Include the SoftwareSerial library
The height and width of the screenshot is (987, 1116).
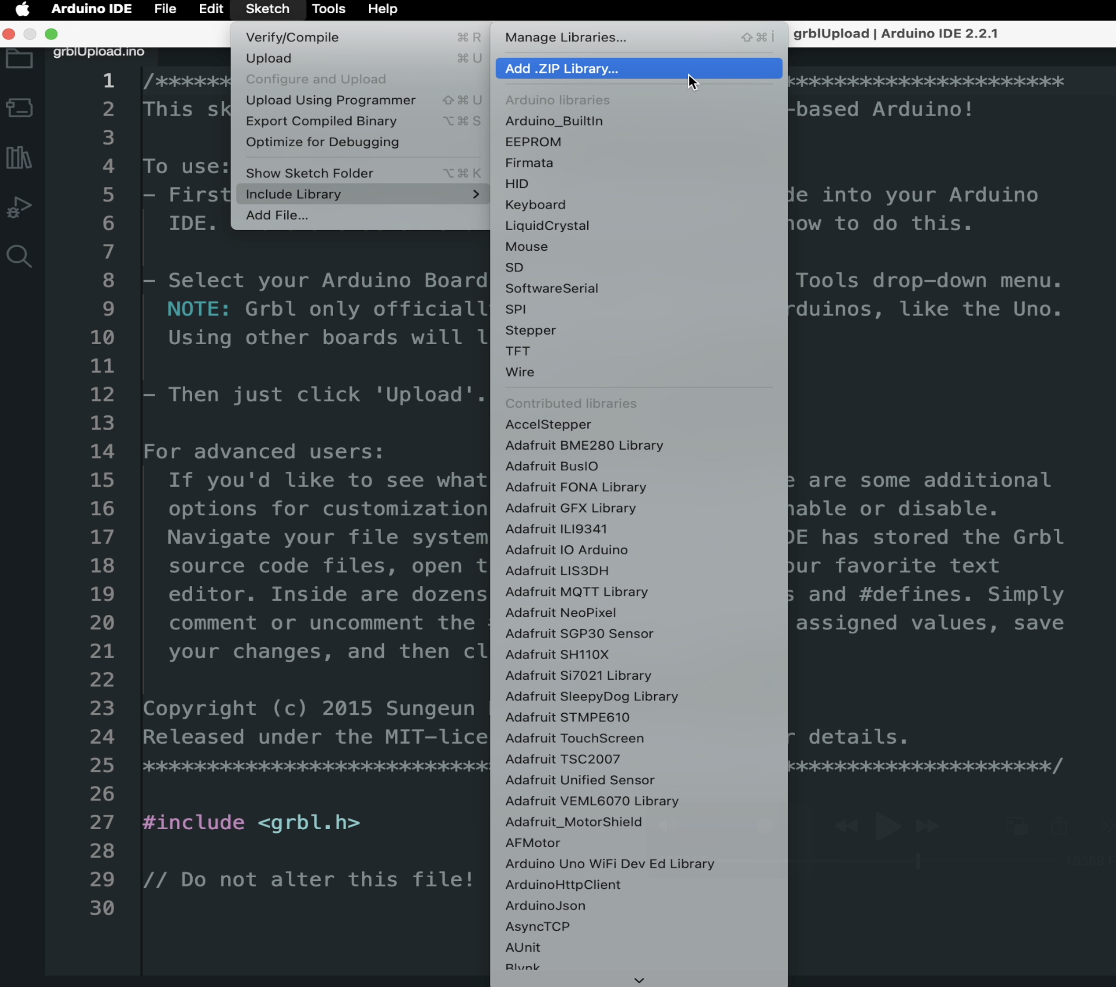pos(639,288)
